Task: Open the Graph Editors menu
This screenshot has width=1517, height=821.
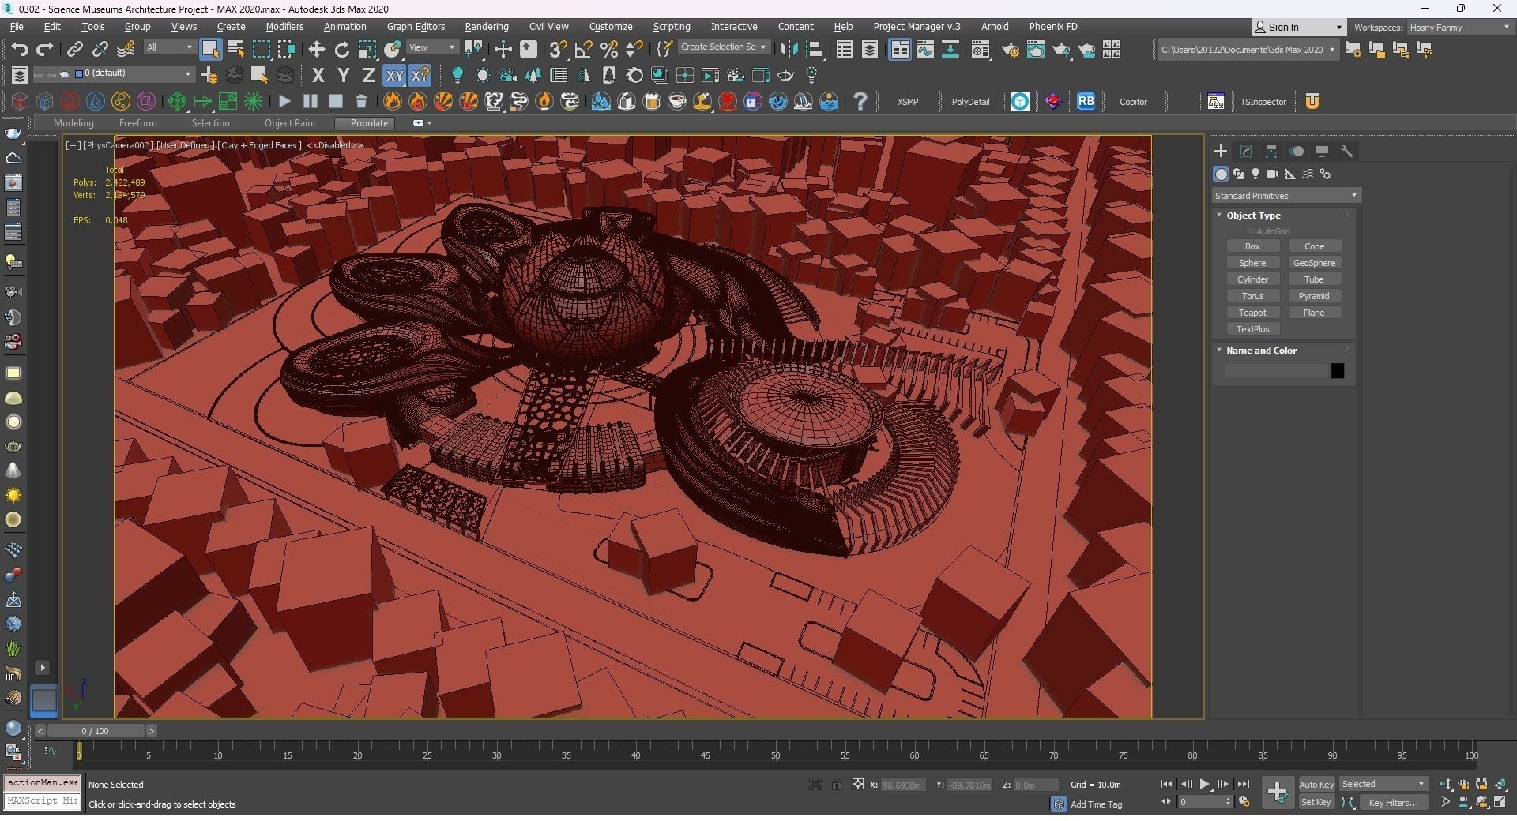Action: 416,27
